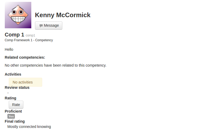The height and width of the screenshot is (134, 205).
Task: Click the 'No other competencies have been related' message
Action: tap(56, 65)
